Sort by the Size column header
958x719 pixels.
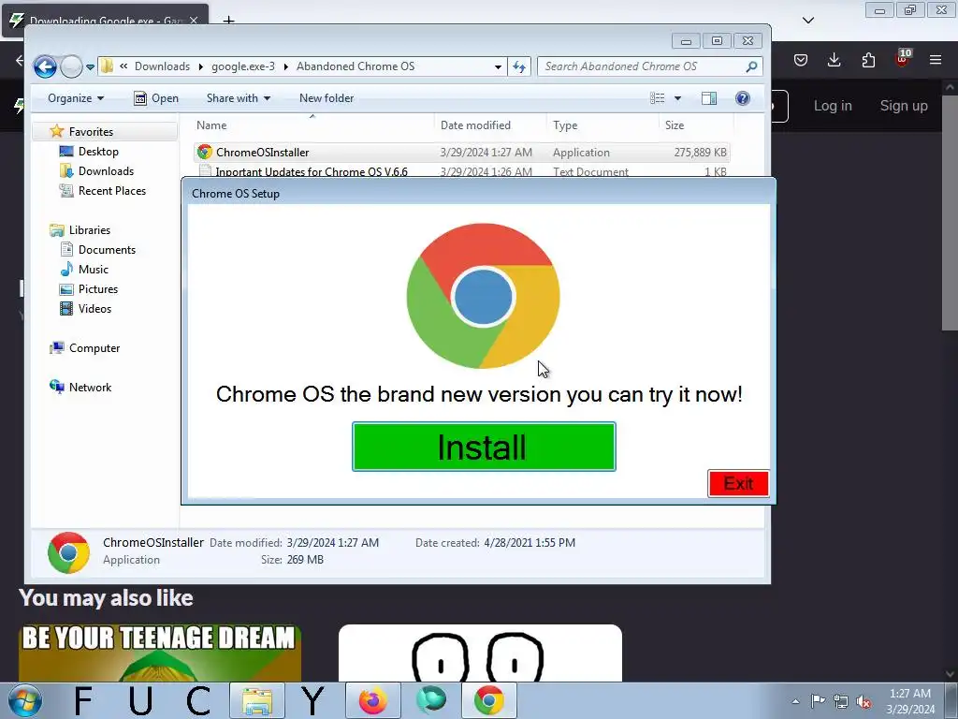pos(675,125)
